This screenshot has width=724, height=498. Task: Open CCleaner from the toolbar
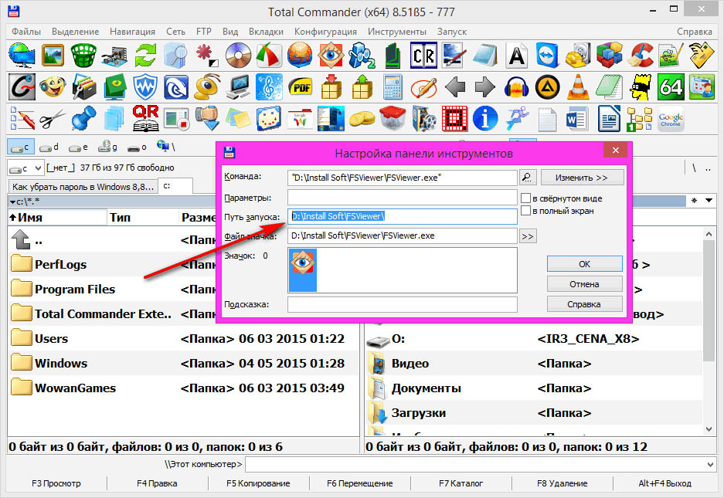[x=641, y=56]
